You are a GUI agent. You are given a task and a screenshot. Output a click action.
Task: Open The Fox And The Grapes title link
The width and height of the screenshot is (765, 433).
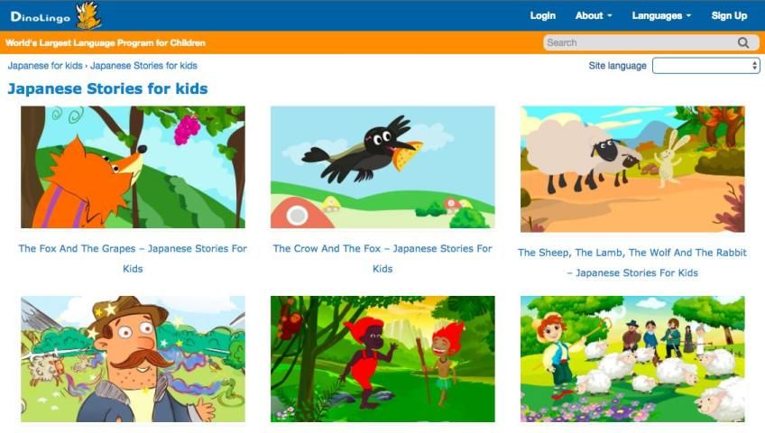click(x=133, y=258)
